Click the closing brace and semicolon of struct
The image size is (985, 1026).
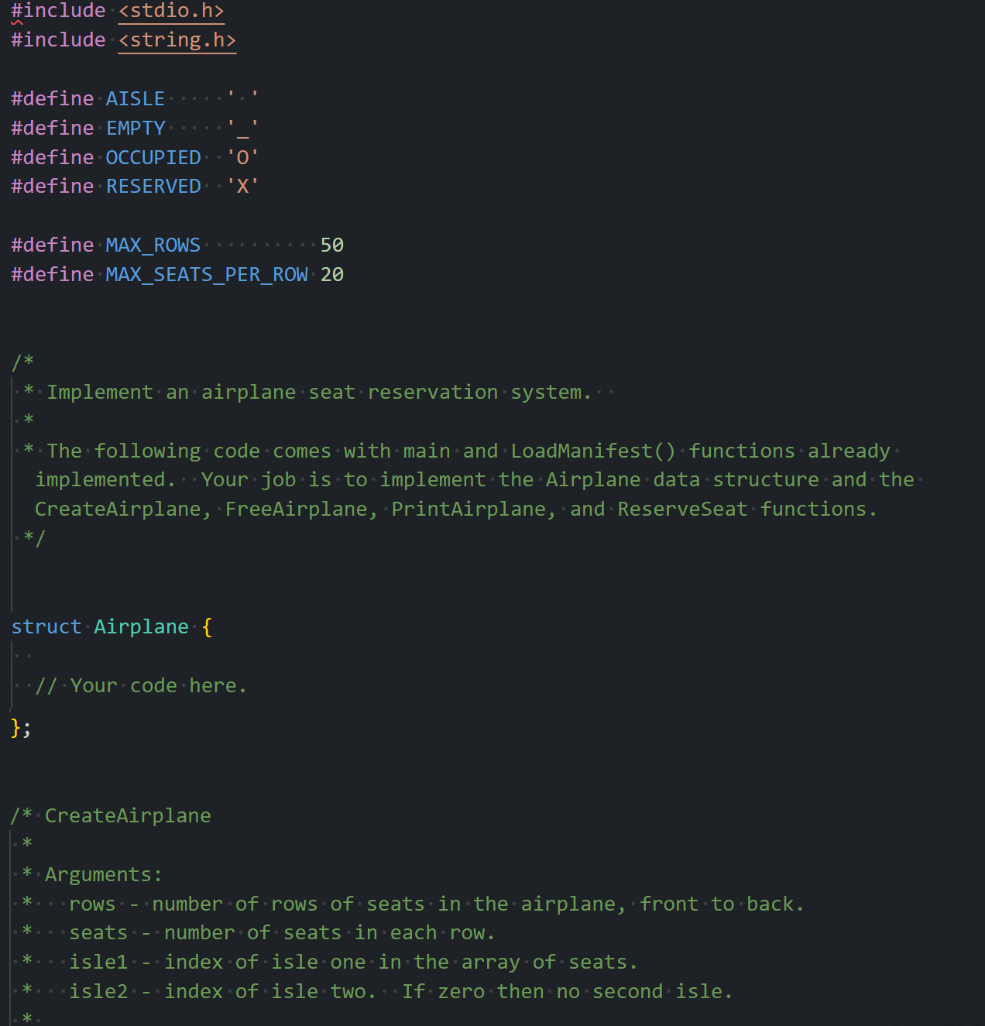21,728
